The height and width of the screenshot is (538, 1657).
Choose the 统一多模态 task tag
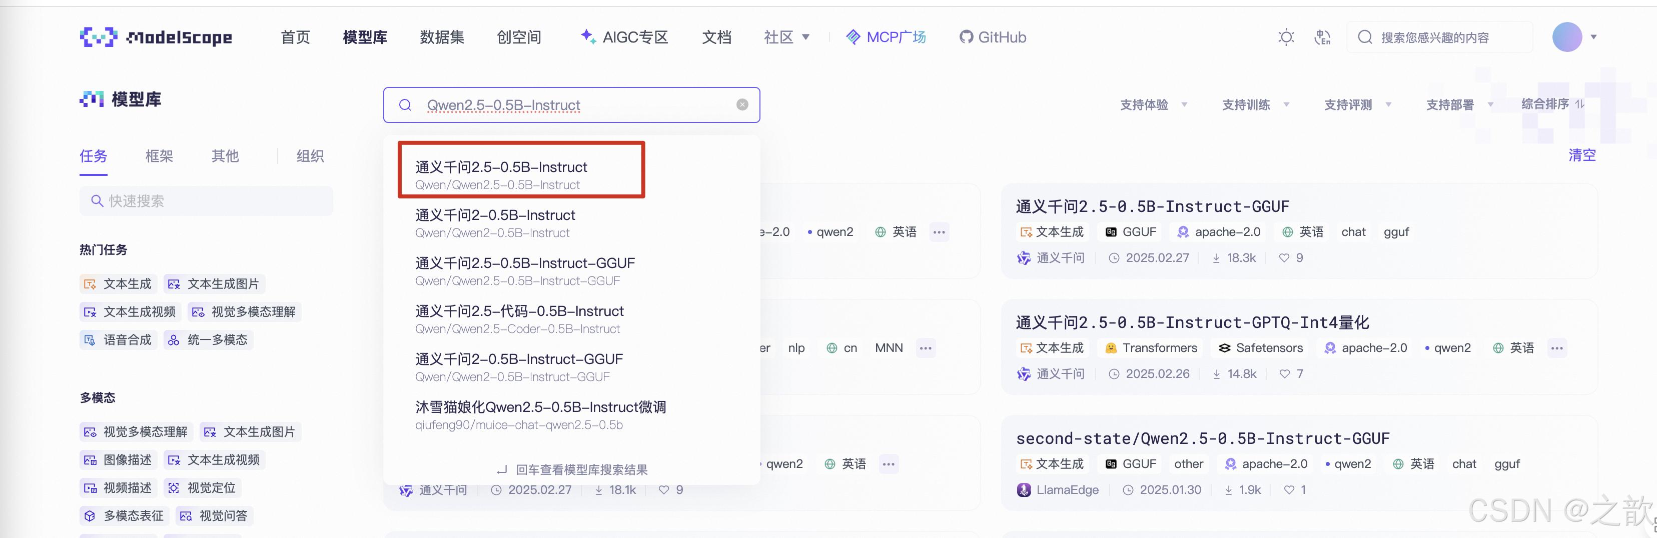tap(209, 340)
